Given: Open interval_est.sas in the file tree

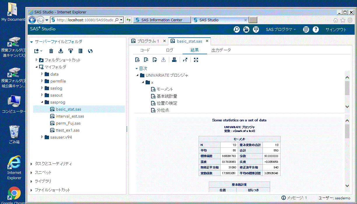Looking at the screenshot, I should [70, 116].
